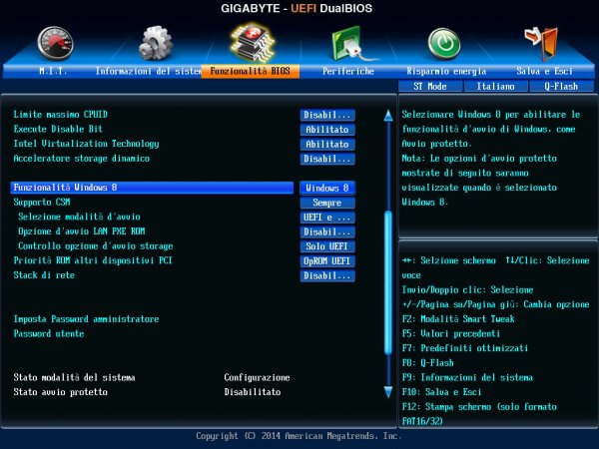Open the M.I.T. tab
Viewport: 599px width, 449px height.
[x=53, y=71]
